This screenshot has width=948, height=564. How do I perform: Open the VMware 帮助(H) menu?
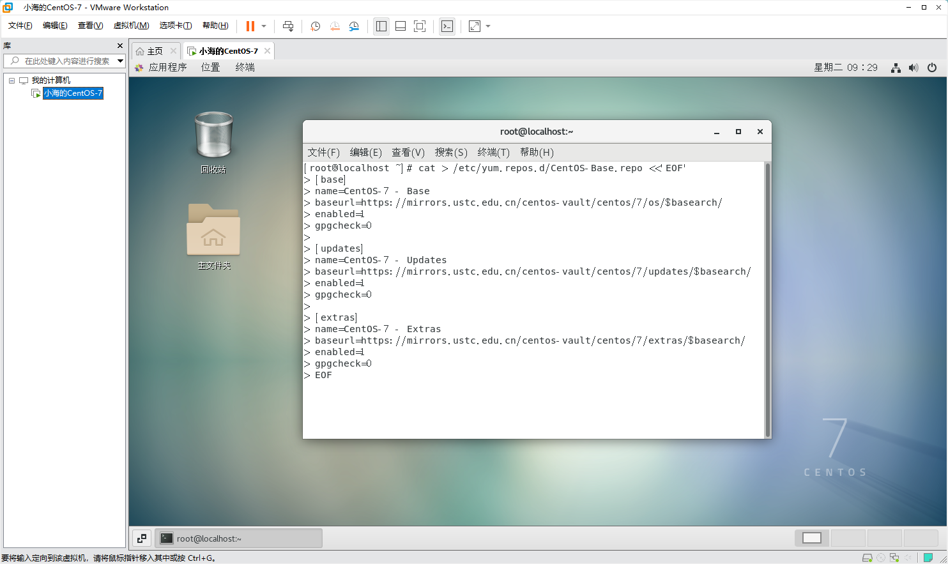[215, 26]
